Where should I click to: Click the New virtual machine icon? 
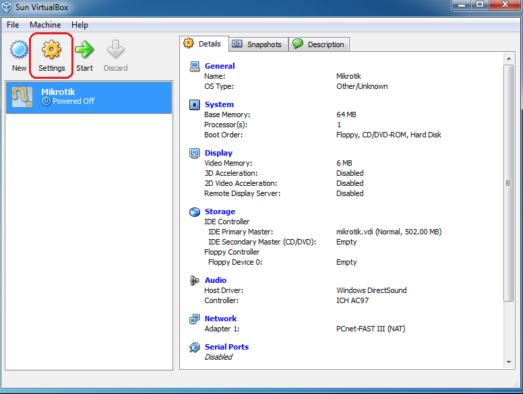19,50
